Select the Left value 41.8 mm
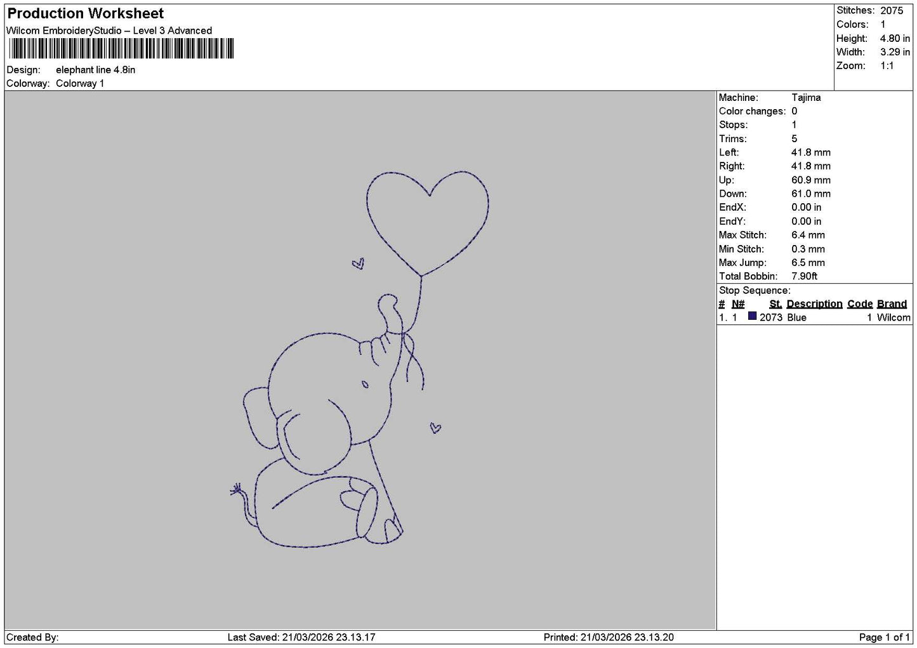The width and height of the screenshot is (917, 648). pyautogui.click(x=810, y=152)
